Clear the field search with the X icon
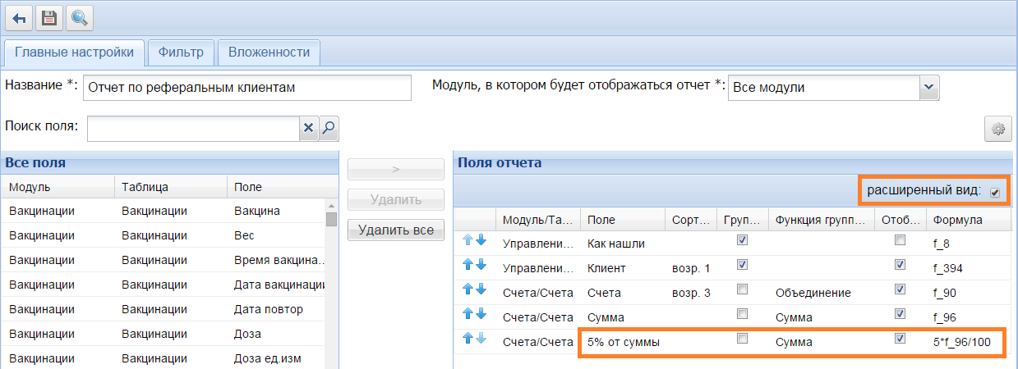Viewport: 1018px width, 369px height. (x=309, y=128)
